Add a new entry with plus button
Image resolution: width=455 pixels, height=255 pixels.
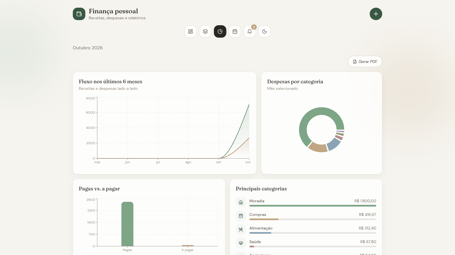[376, 14]
